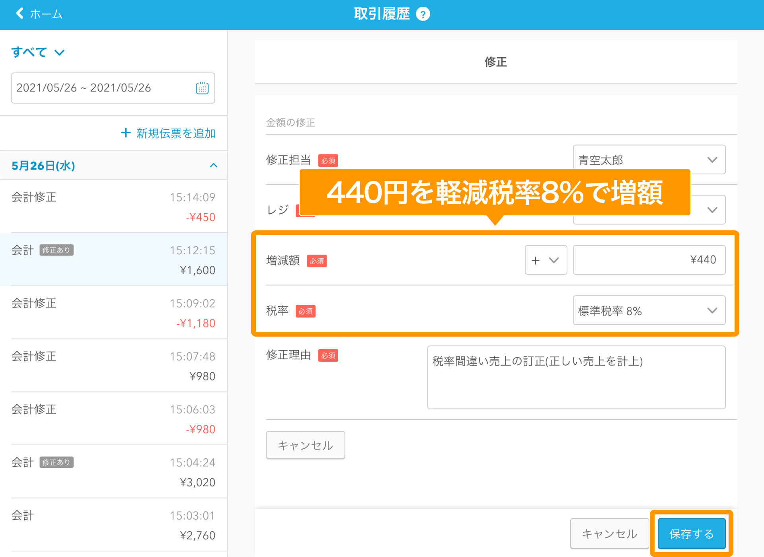
Task: Click the 修正理由 text area
Action: [x=576, y=377]
